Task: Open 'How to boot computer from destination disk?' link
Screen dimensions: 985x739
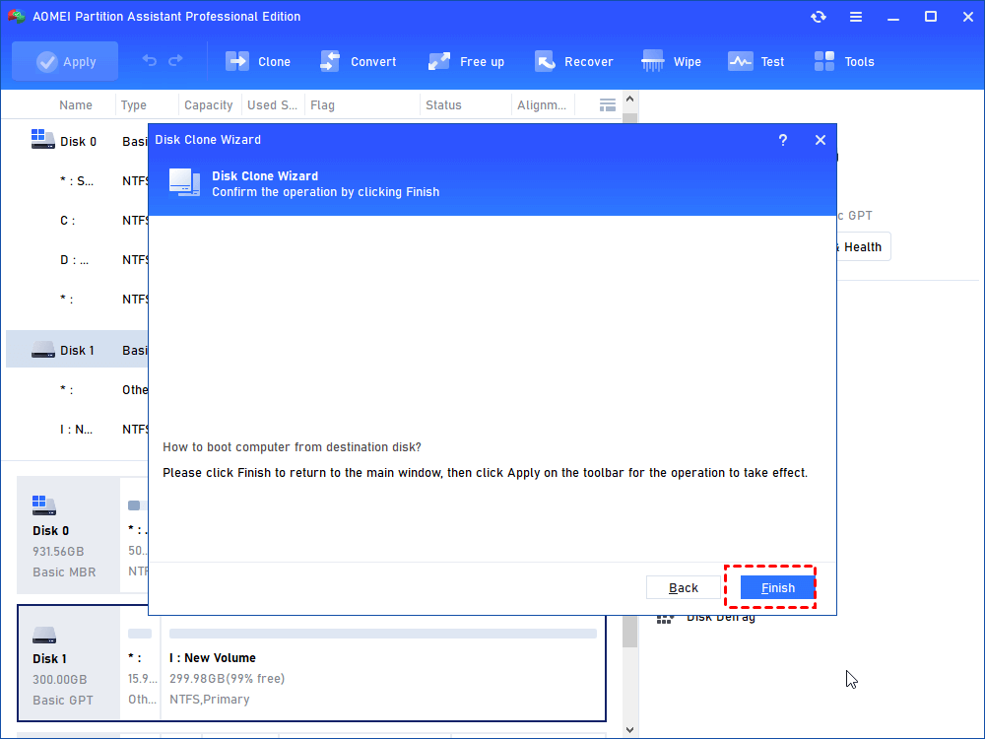Action: 292,446
